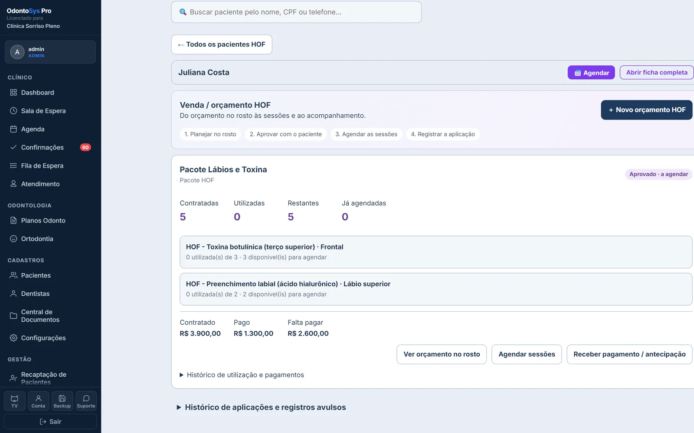Click Agendar sessões button
The height and width of the screenshot is (433, 694).
click(527, 354)
